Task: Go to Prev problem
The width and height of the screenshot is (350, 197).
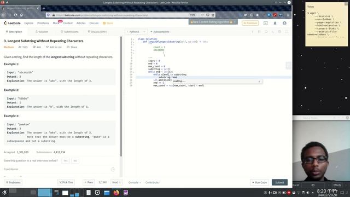Action: click(89, 182)
